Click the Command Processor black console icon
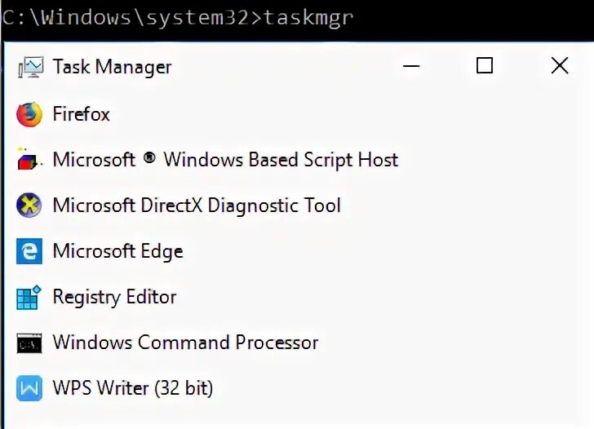 point(29,343)
